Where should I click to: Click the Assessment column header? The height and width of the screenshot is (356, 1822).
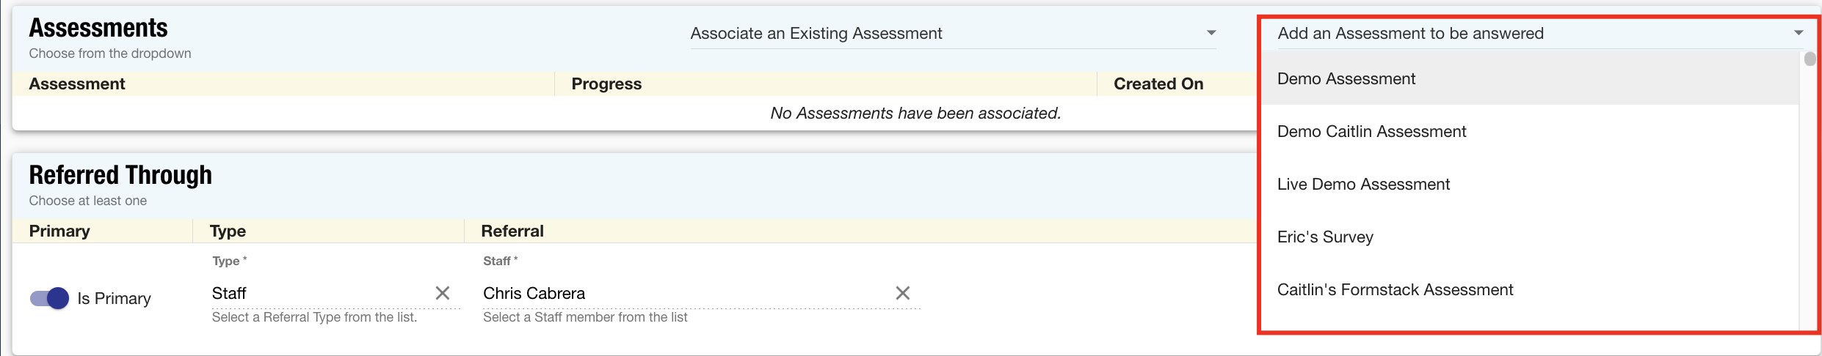pos(77,84)
